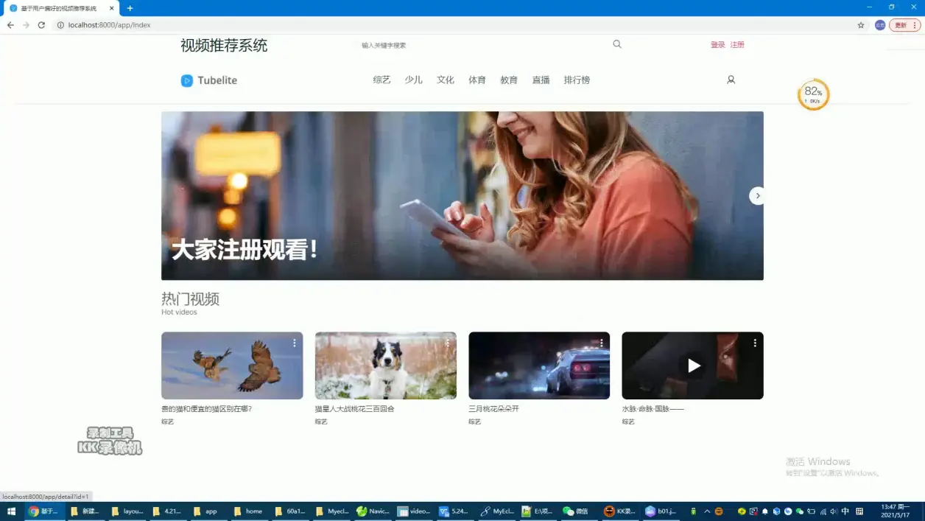925x521 pixels.
Task: Open the MyEclipse feather-icon taskbar item
Action: pos(497,511)
